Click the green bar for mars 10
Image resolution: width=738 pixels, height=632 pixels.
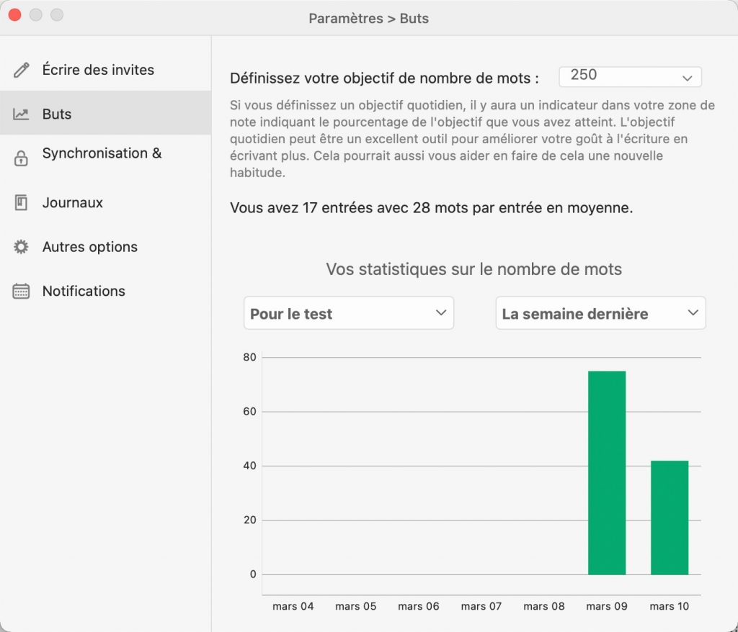tap(670, 518)
